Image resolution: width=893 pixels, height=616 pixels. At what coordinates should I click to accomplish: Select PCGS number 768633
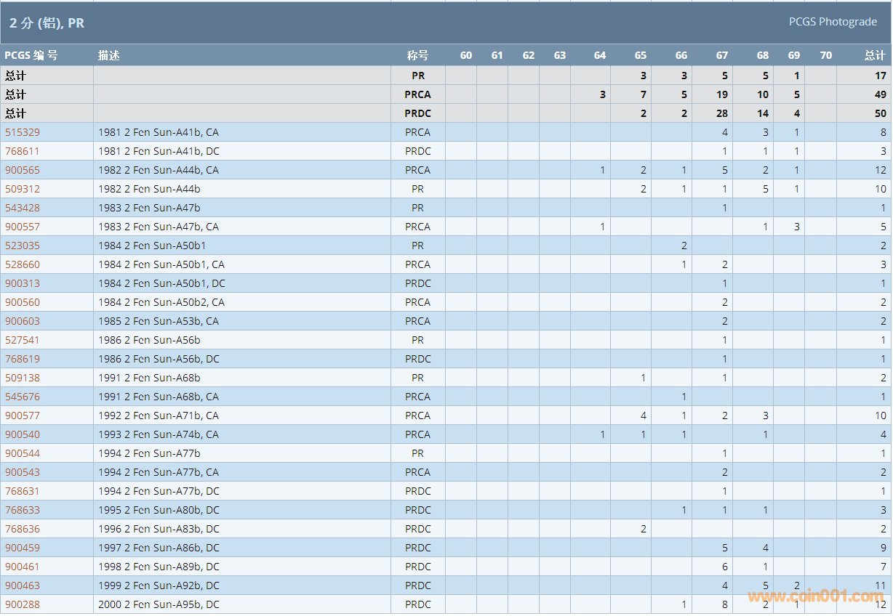pyautogui.click(x=23, y=510)
